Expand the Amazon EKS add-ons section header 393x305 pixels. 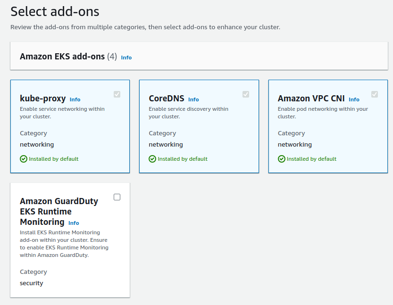click(198, 55)
